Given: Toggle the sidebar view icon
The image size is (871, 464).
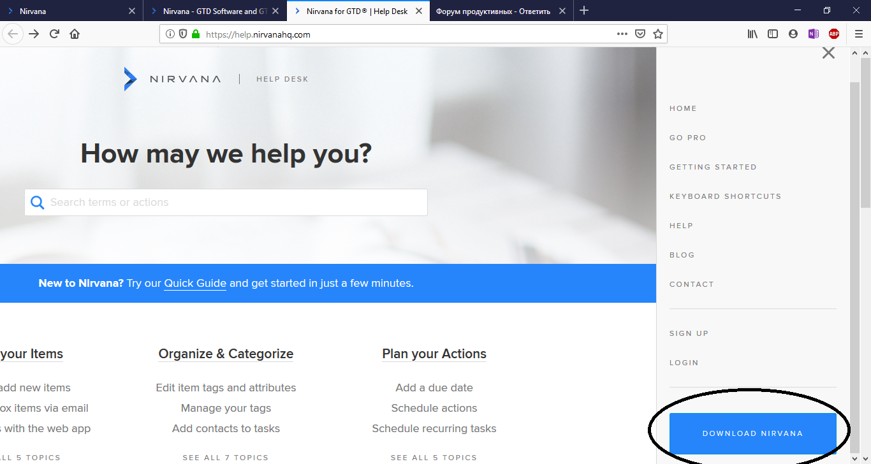Looking at the screenshot, I should point(773,34).
